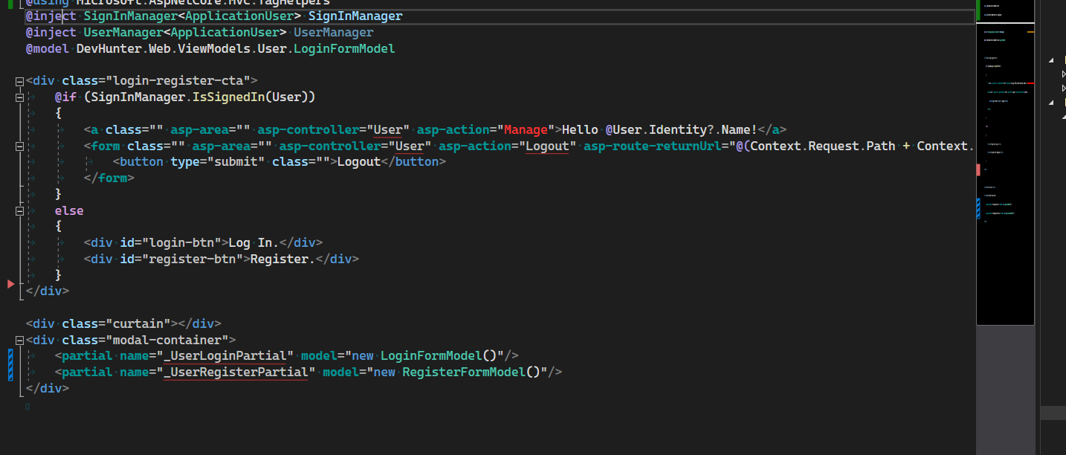Click the "Logout" asp-action value in form tag
Viewport: 1066px width, 455px height.
click(548, 146)
